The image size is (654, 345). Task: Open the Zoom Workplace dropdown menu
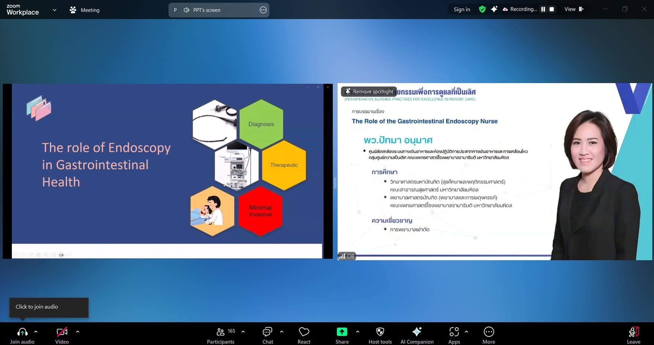[55, 10]
